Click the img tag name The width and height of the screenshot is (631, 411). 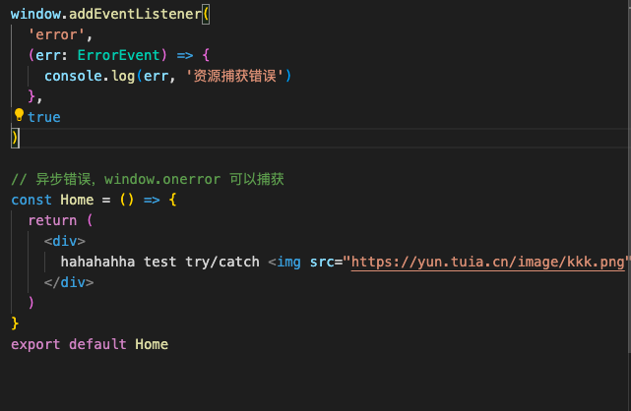tap(288, 262)
